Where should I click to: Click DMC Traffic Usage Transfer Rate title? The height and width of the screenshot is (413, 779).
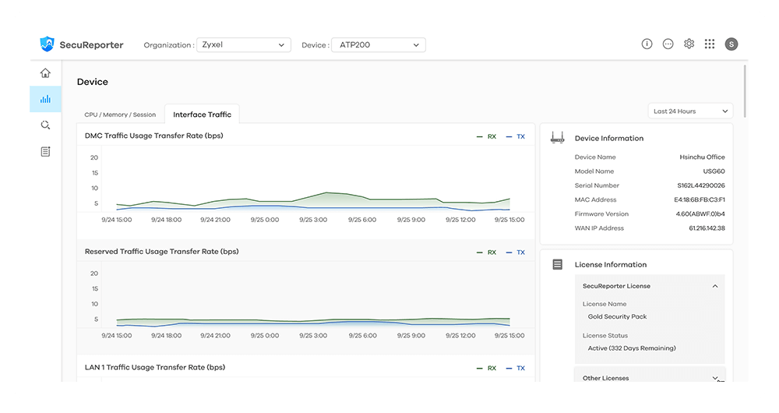tap(154, 136)
